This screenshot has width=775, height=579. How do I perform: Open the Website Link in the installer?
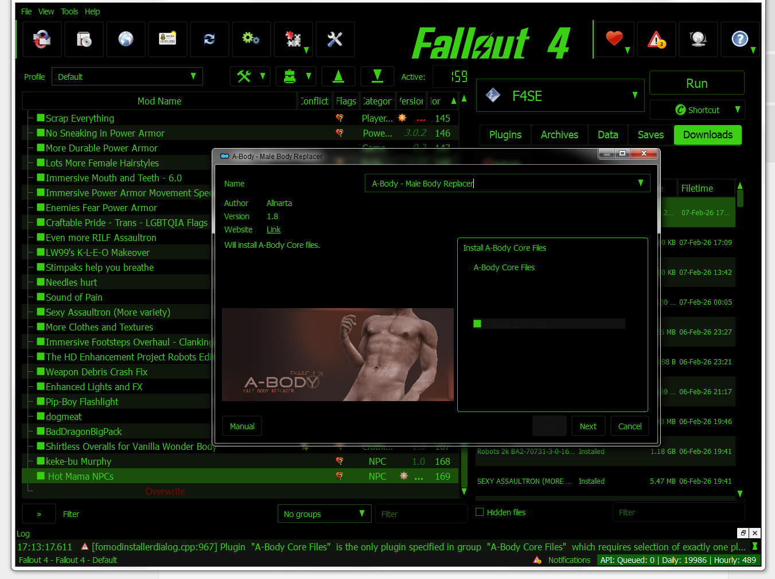pyautogui.click(x=274, y=230)
